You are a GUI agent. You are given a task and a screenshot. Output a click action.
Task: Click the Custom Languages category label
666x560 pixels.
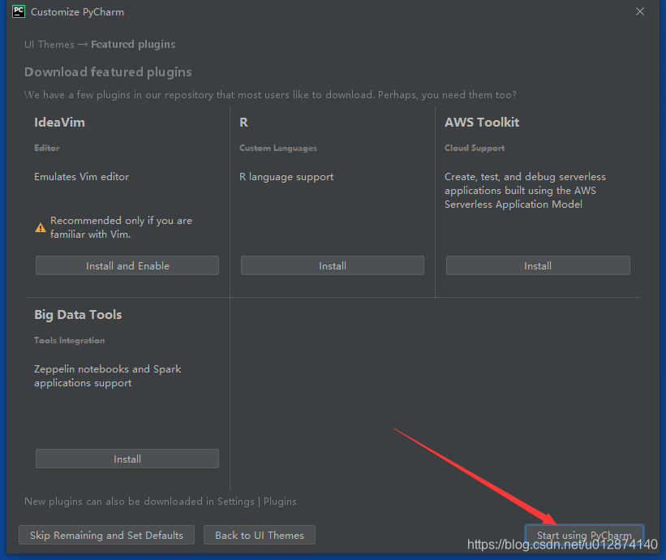pos(278,148)
